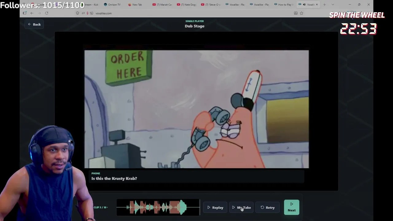
Task: Close the active Voxalike tab
Action: coord(317,5)
